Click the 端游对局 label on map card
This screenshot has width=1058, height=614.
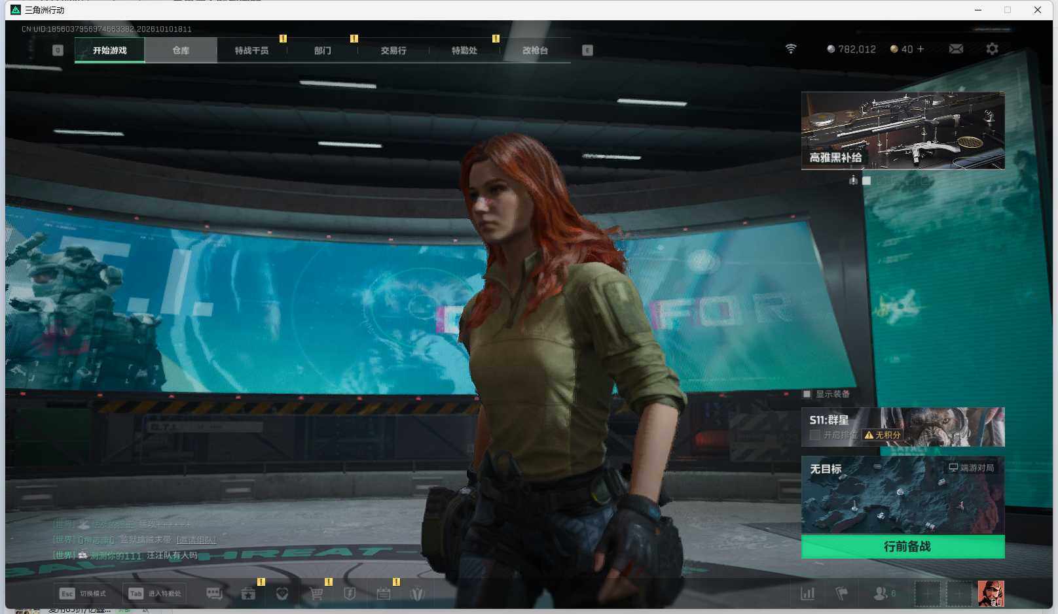pos(972,468)
